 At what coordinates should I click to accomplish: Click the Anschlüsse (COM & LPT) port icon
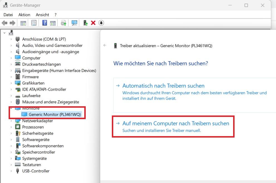point(18,39)
